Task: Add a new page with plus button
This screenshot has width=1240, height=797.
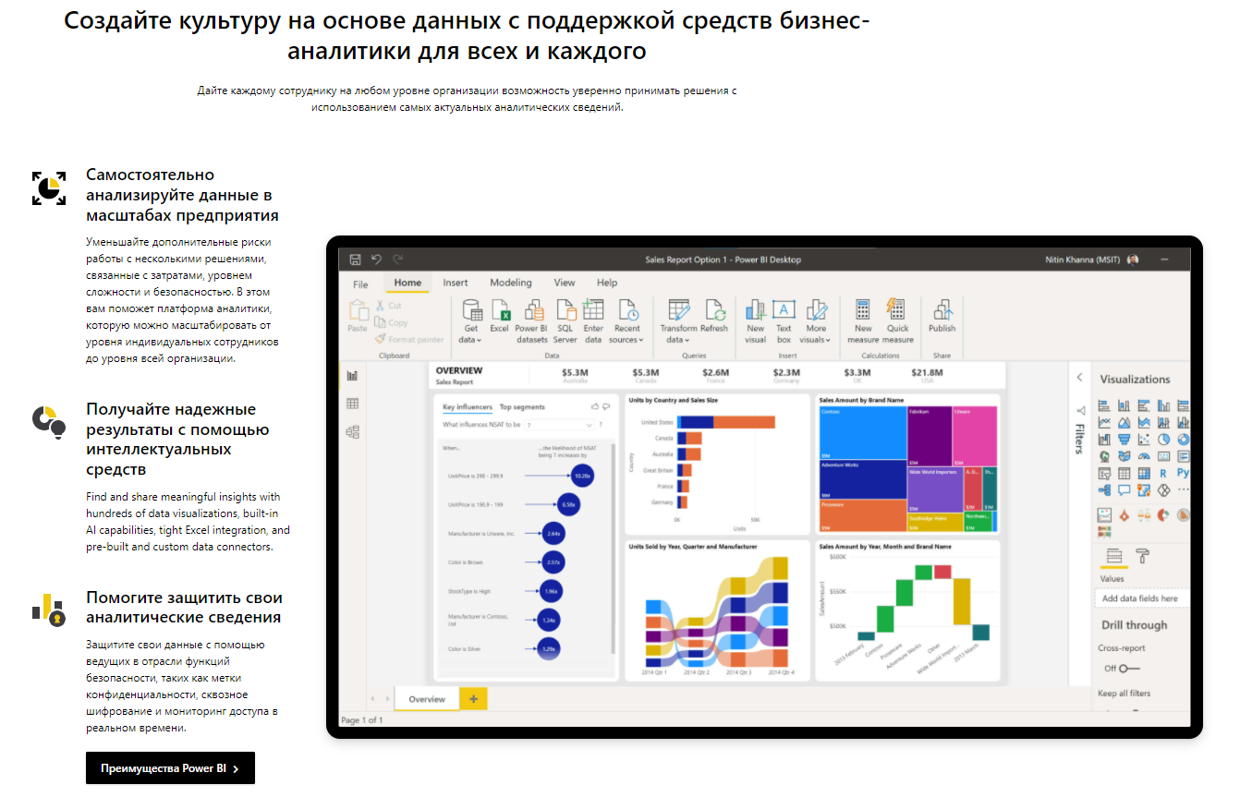Action: (473, 699)
